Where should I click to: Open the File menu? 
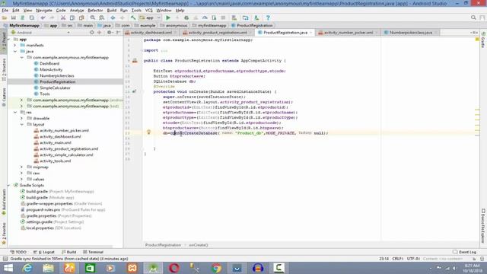(5, 10)
